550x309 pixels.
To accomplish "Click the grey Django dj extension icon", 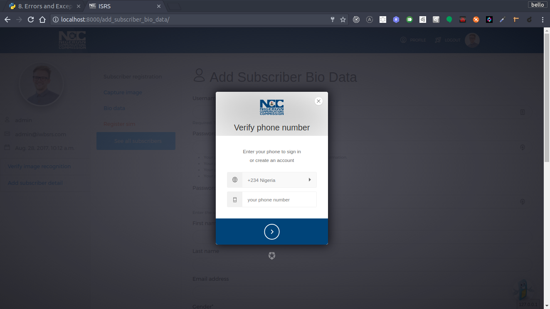I will tap(436, 20).
